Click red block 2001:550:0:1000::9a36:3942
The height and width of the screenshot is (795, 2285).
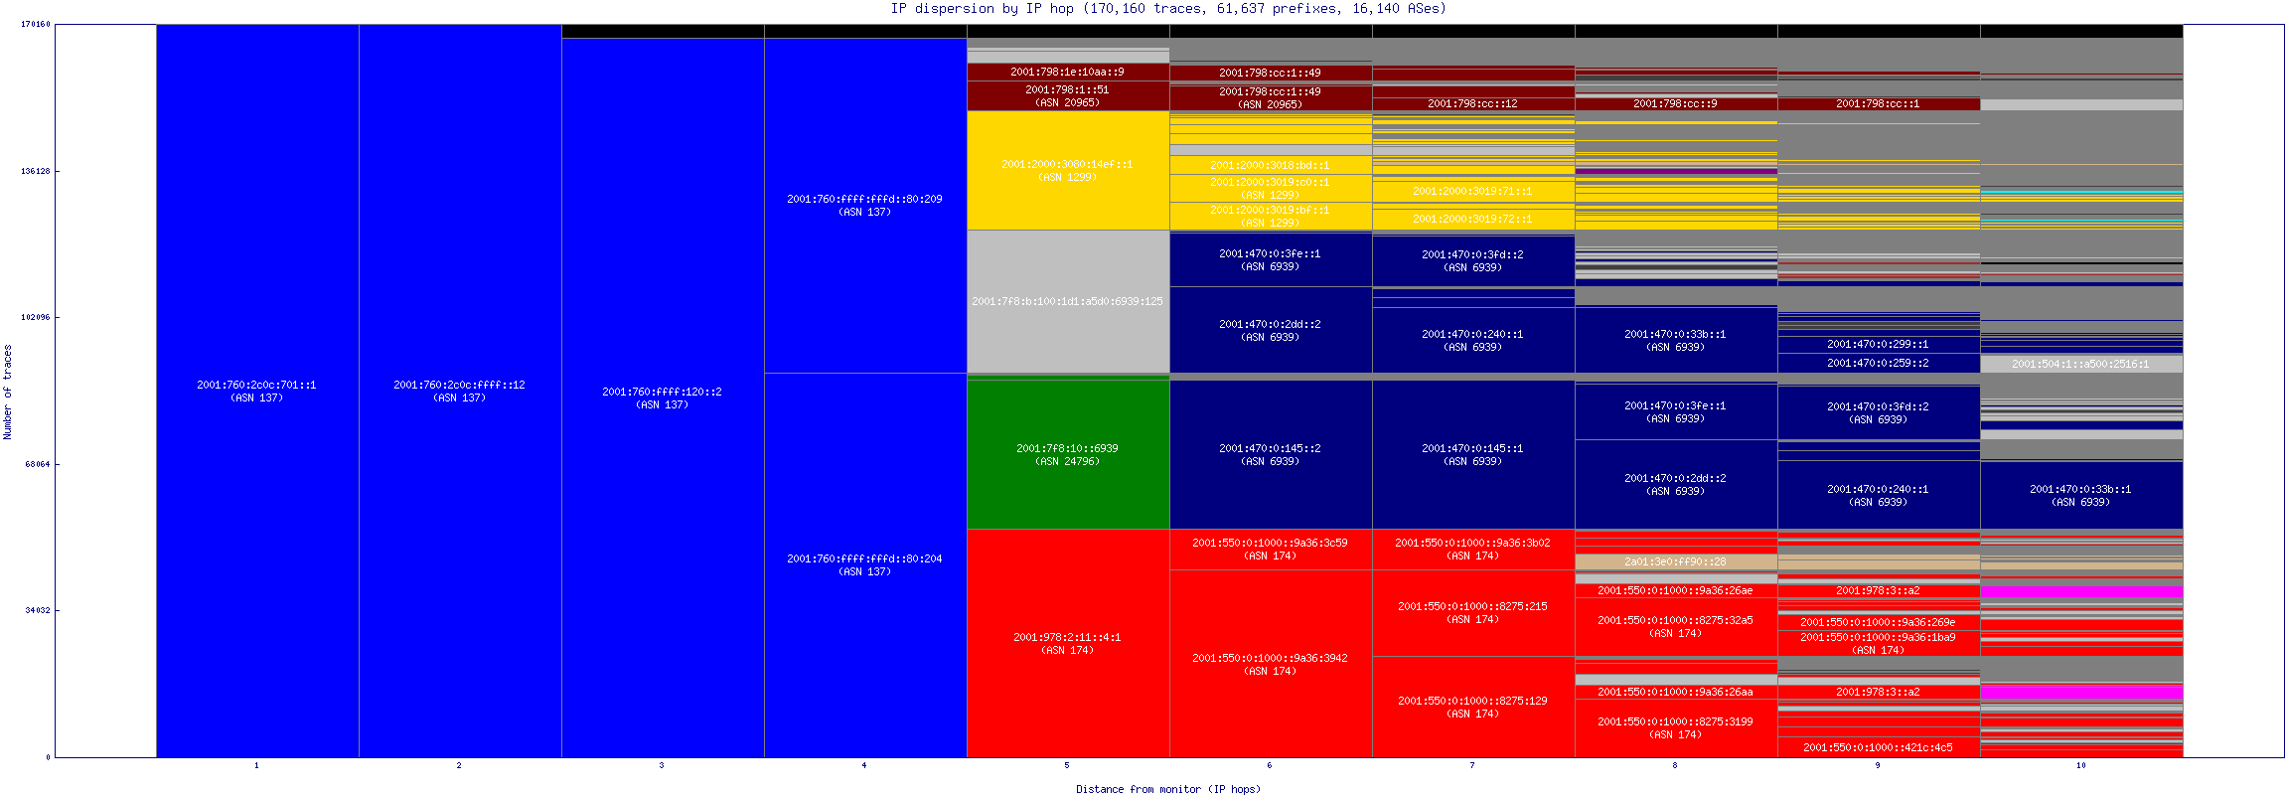coord(1271,664)
